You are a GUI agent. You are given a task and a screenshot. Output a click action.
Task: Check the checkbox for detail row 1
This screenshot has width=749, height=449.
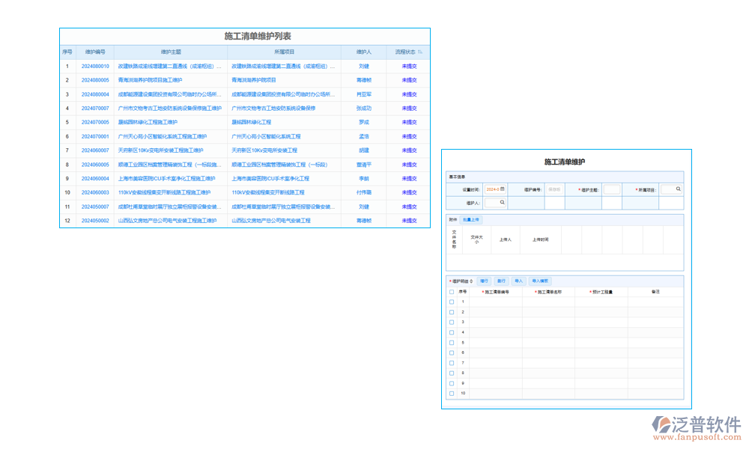pyautogui.click(x=452, y=302)
